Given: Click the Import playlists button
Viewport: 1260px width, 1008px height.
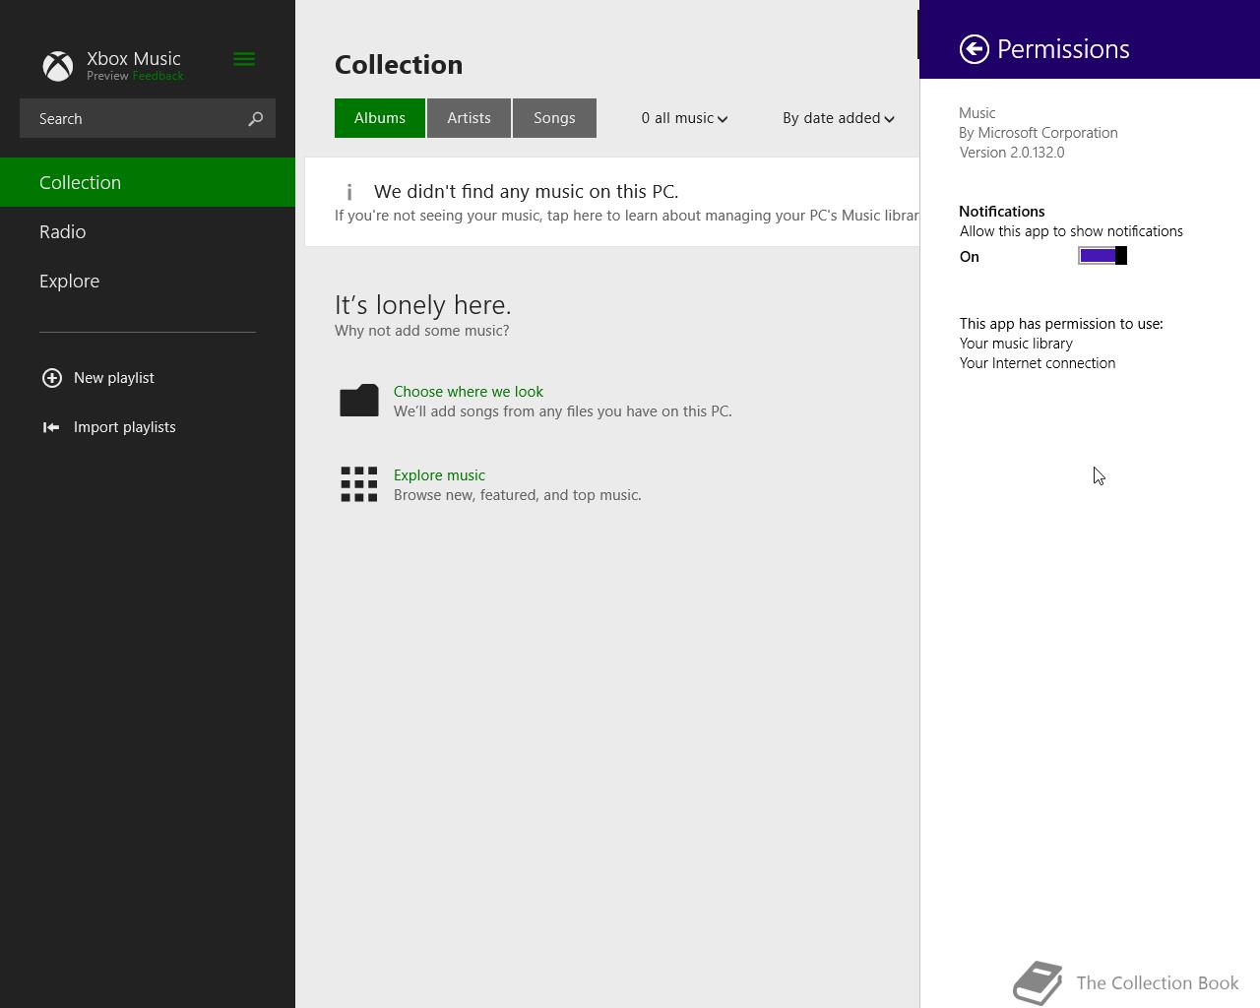Looking at the screenshot, I should coord(109,427).
